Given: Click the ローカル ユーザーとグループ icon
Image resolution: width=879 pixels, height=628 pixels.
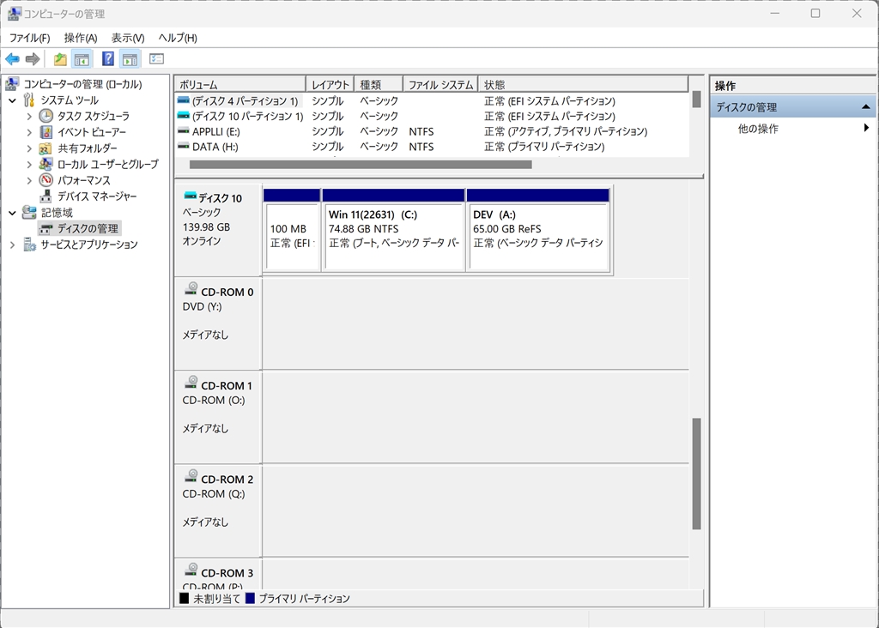Looking at the screenshot, I should [x=46, y=164].
